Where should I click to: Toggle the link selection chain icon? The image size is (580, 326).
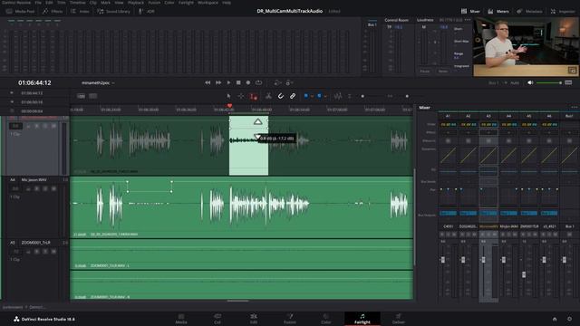pos(293,96)
